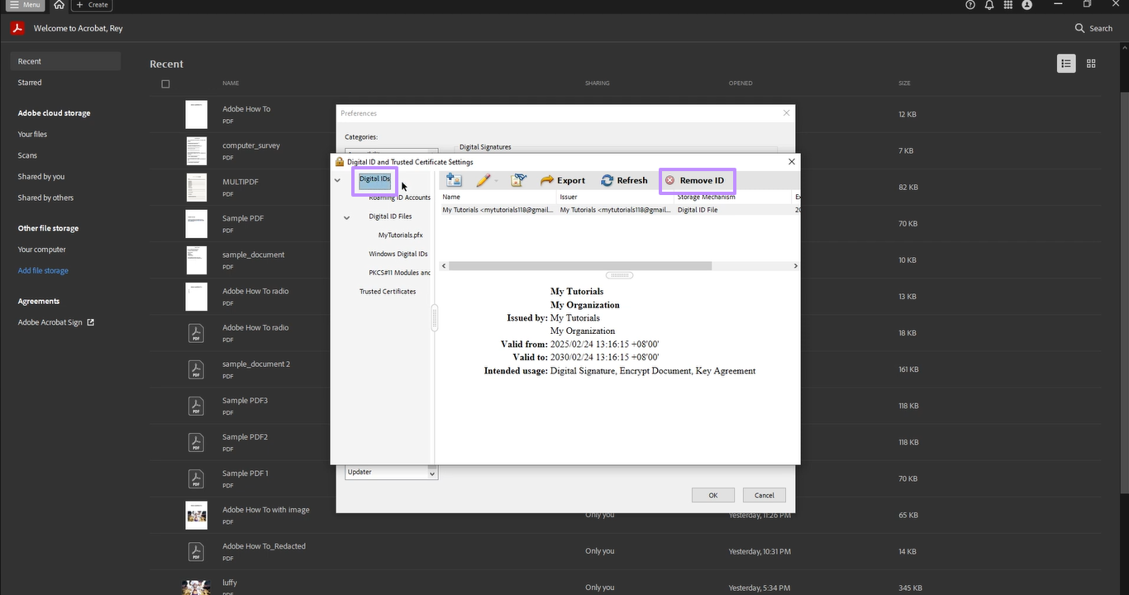Click the Add file storage link
1129x595 pixels.
[43, 271]
